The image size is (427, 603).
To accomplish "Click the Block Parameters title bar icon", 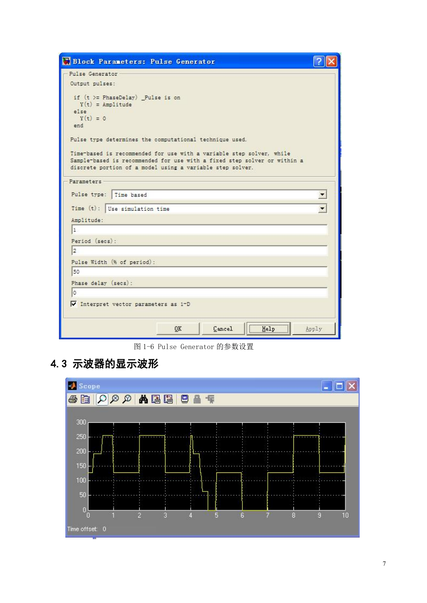I will click(66, 61).
